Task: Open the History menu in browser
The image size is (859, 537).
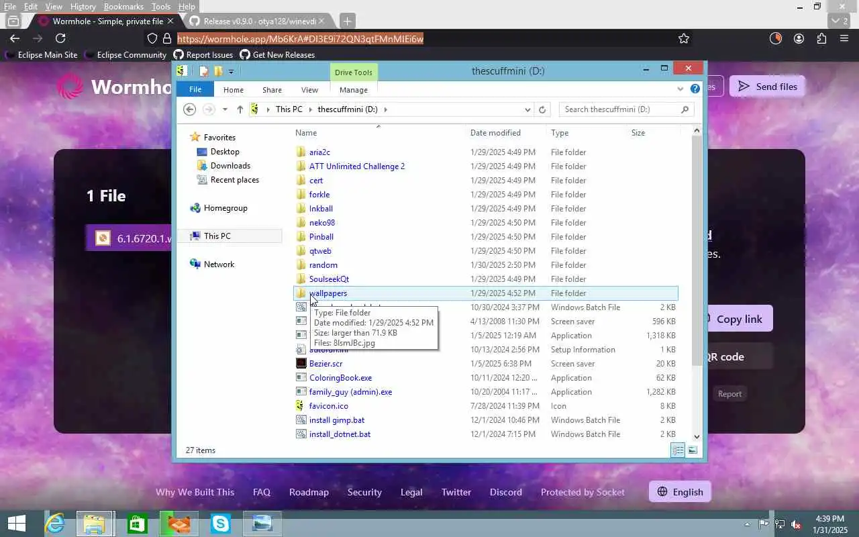Action: pos(83,7)
